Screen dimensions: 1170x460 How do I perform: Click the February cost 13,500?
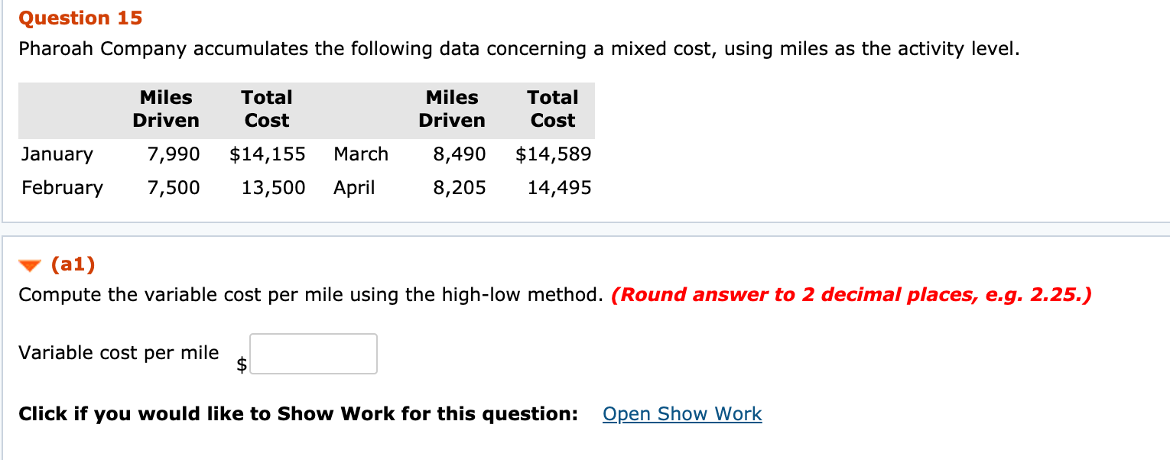pyautogui.click(x=272, y=187)
